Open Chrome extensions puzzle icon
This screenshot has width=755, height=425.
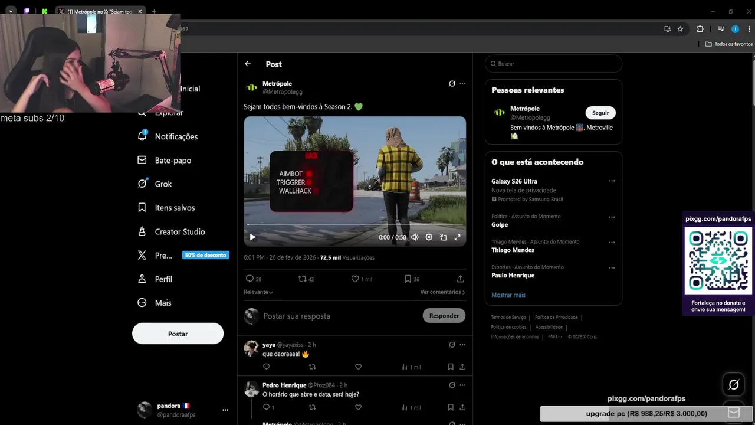(x=700, y=29)
